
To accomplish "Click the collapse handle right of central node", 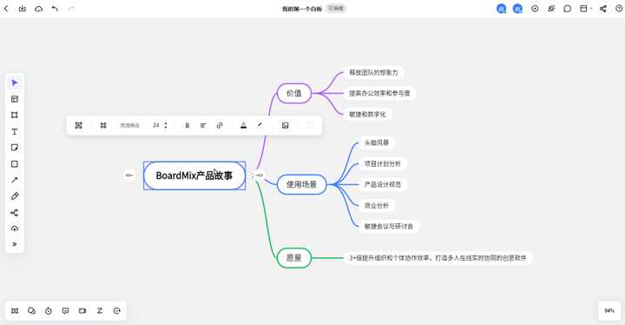I will 260,175.
